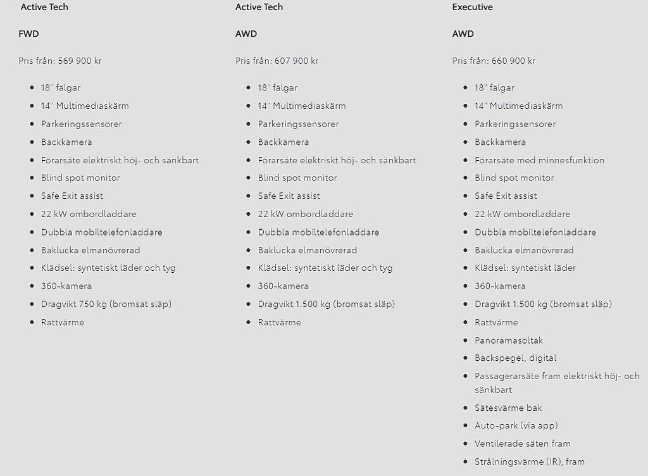Click the Passagerarsäte fram elektriskt item
Screen dimensions: 648x476
557,377
